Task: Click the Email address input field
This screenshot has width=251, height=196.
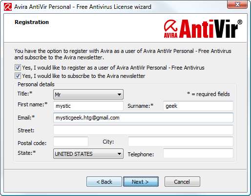Action: [143, 118]
